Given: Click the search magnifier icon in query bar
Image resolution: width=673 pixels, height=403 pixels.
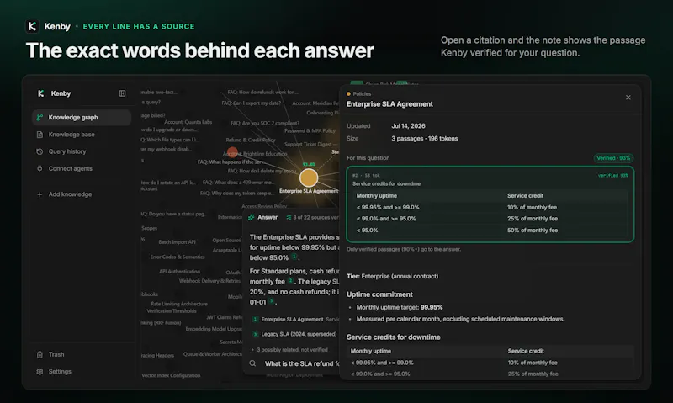Looking at the screenshot, I should [x=252, y=363].
